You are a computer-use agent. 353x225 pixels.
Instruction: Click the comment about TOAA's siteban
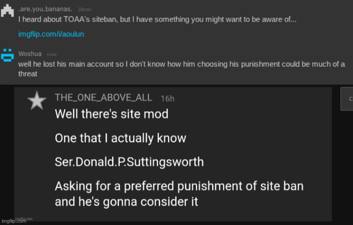click(x=157, y=20)
